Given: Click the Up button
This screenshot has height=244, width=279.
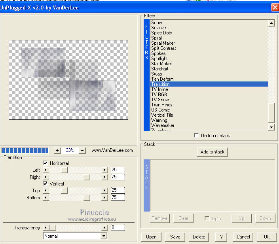Looking at the screenshot, I should point(241,218).
